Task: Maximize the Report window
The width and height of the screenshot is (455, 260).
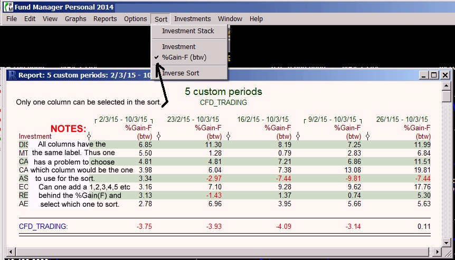Action: (434, 75)
